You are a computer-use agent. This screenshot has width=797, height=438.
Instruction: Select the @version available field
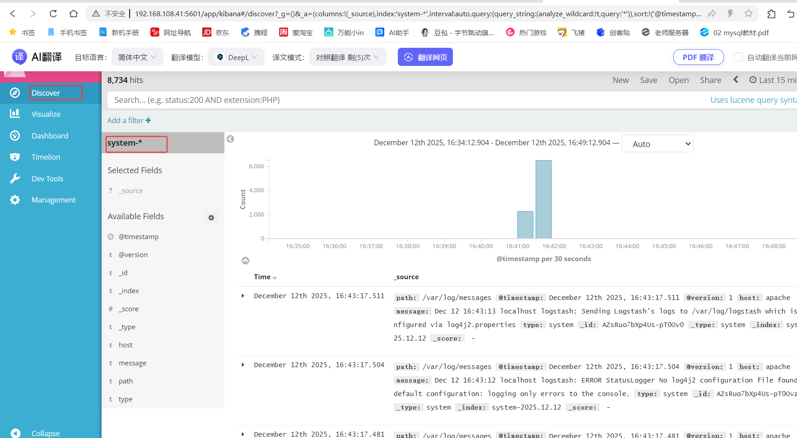[133, 255]
